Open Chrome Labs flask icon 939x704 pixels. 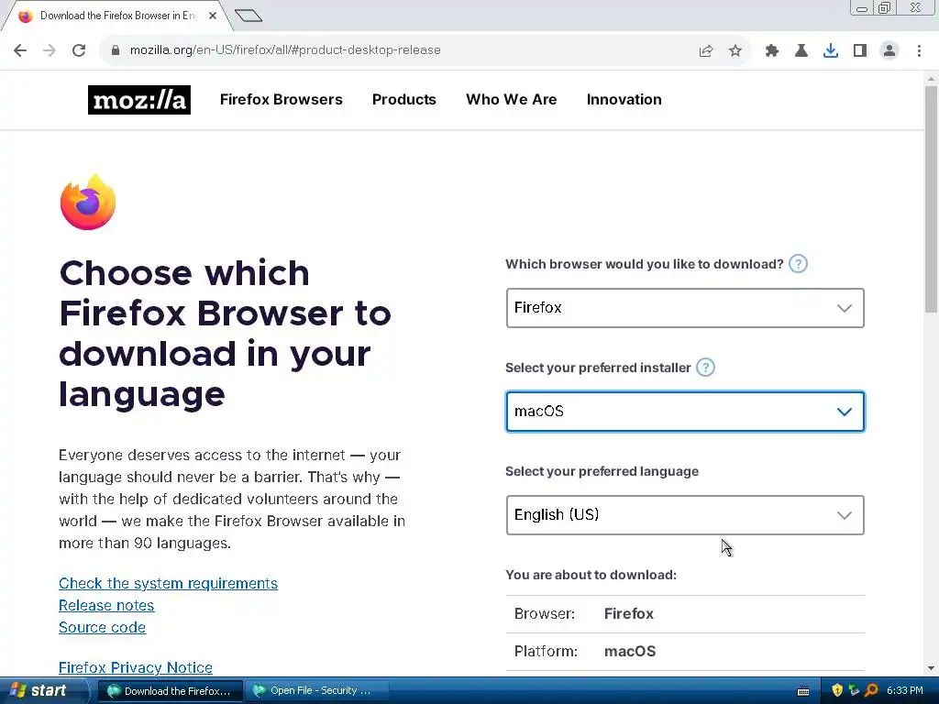coord(801,51)
